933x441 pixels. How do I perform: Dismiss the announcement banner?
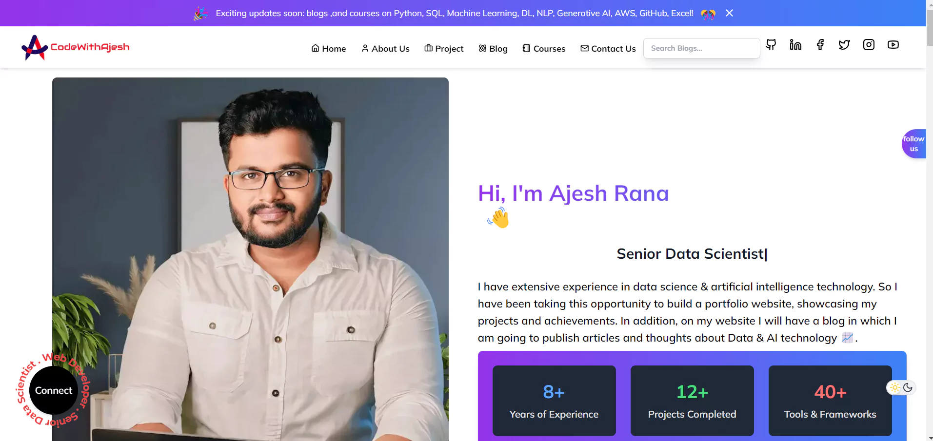tap(729, 13)
